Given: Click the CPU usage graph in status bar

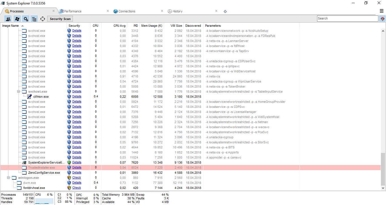Looking at the screenshot, I should (x=44, y=201).
